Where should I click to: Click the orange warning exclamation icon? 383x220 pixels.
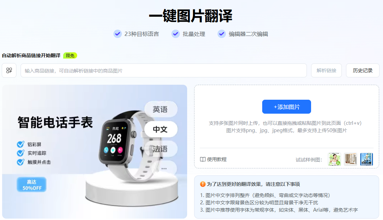click(x=203, y=184)
